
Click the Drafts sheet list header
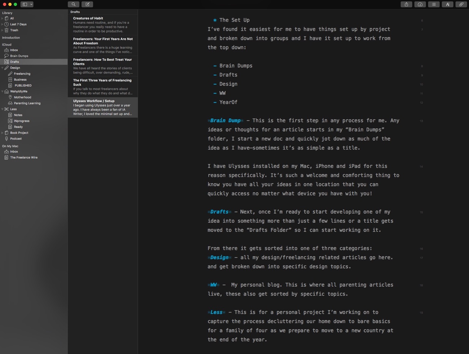tap(75, 12)
